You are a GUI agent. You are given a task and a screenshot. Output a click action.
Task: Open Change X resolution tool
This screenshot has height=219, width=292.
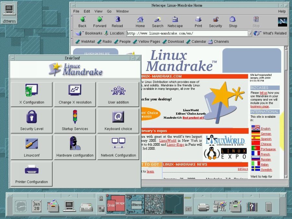point(75,94)
